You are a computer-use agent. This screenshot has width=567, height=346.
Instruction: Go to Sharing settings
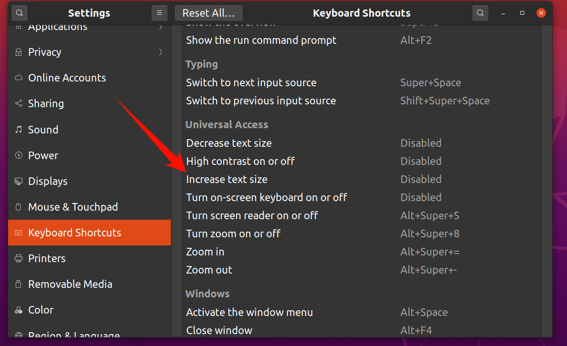[x=90, y=103]
